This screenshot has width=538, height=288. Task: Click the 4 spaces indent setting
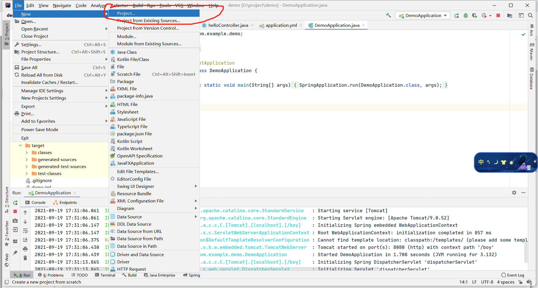pyautogui.click(x=505, y=282)
